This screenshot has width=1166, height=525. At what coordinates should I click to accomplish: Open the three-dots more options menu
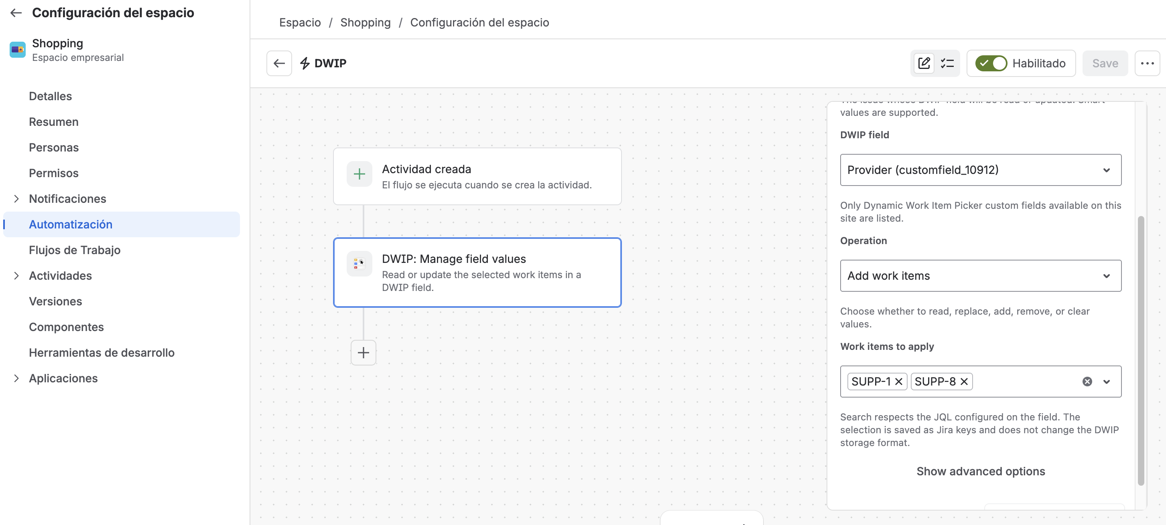[1147, 63]
